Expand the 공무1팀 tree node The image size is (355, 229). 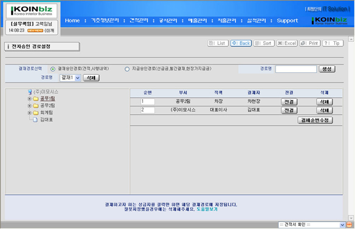29,99
